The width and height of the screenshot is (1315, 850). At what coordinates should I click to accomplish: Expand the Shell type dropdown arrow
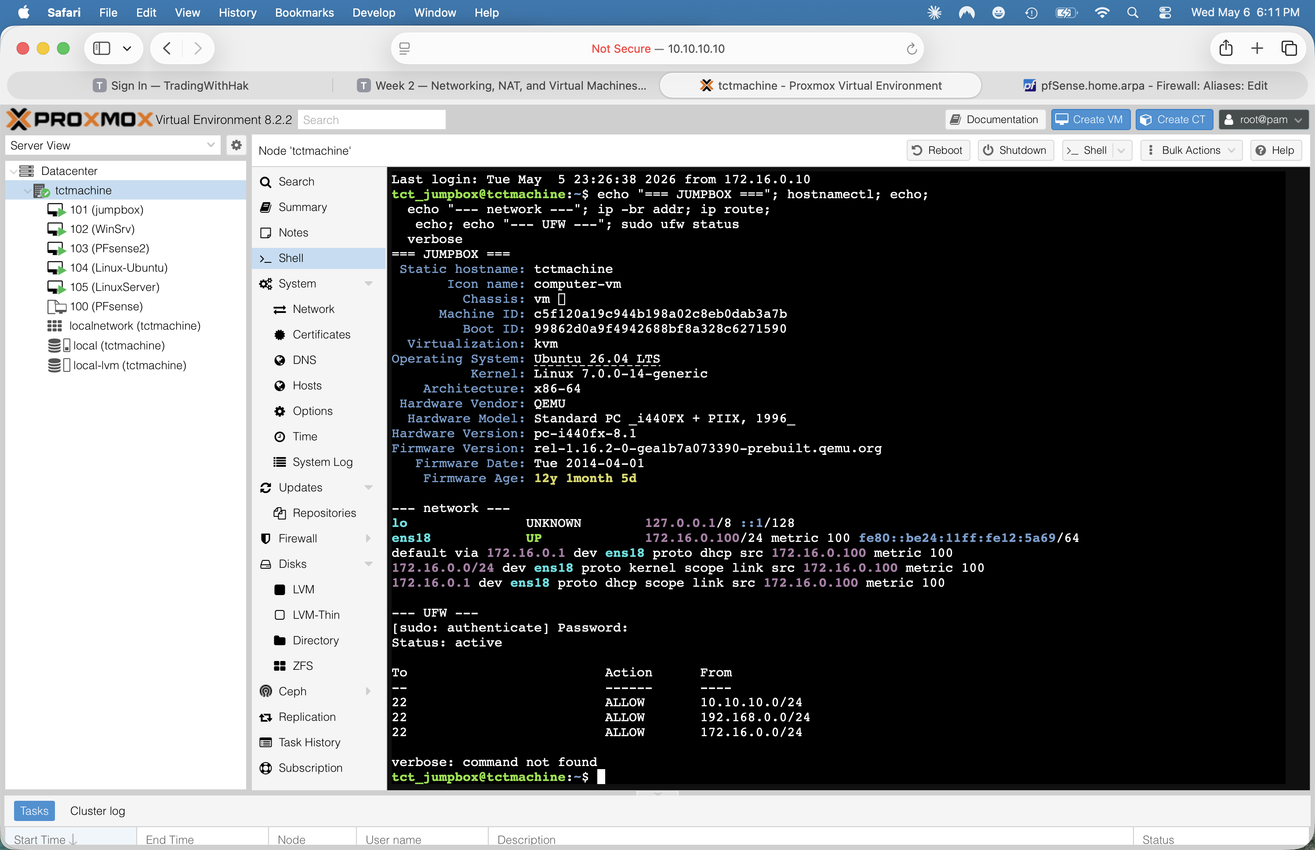point(1122,150)
